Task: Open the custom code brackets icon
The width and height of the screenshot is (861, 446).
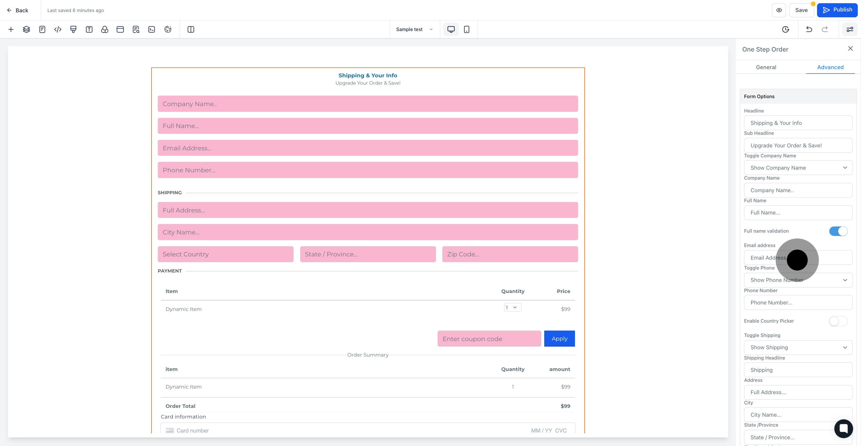Action: (58, 29)
